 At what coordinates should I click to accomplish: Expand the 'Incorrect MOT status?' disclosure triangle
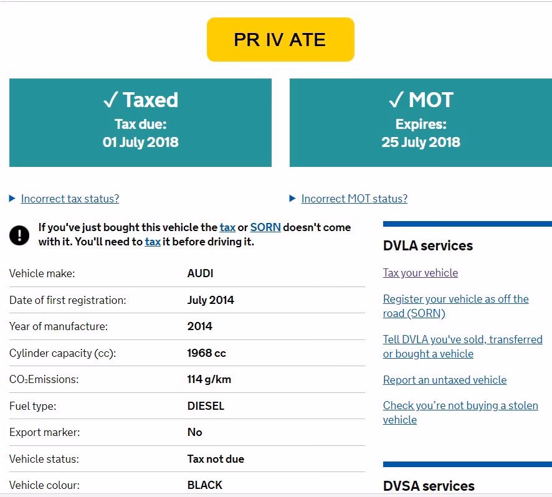coord(293,199)
